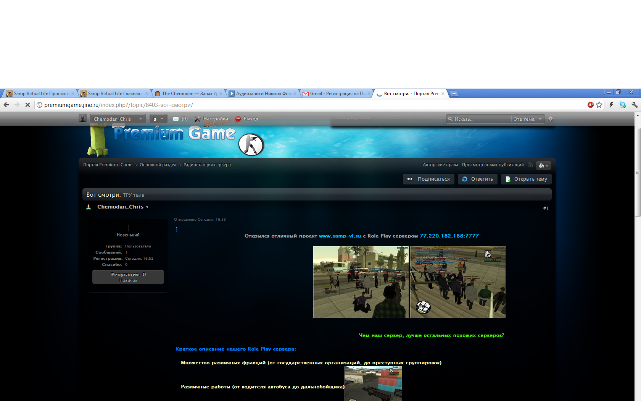Click the post number #1 link
The height and width of the screenshot is (401, 641).
click(546, 208)
